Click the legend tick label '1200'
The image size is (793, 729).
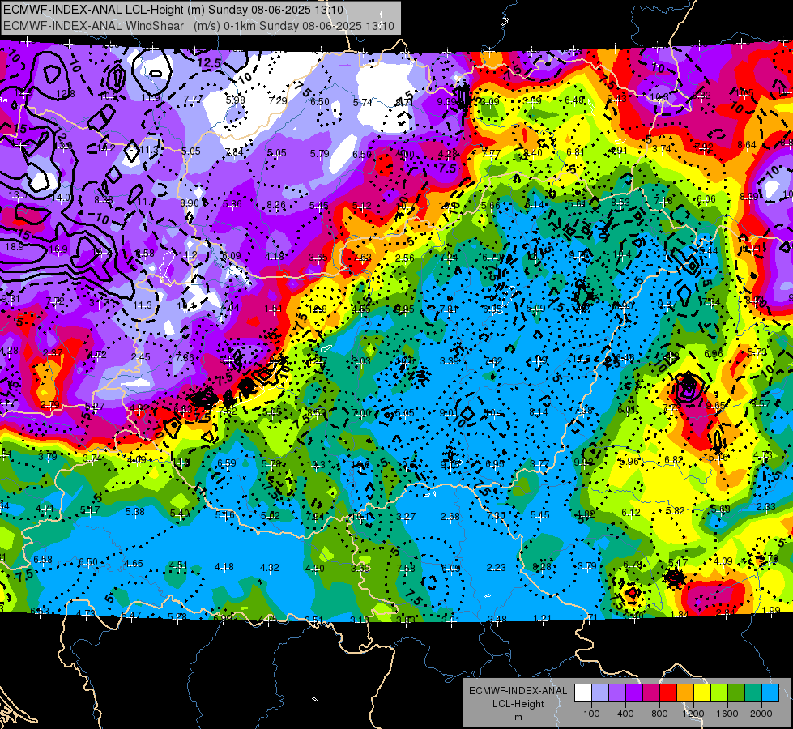tap(693, 714)
